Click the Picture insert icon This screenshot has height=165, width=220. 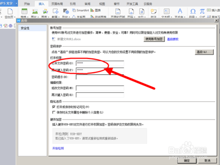[x=35, y=11]
